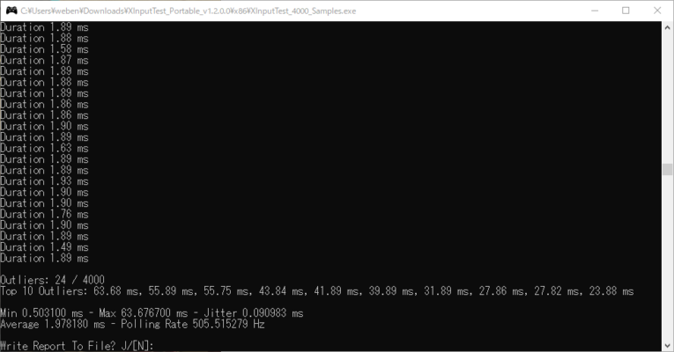Click the outlier value 39.89 ms
The width and height of the screenshot is (674, 352).
point(392,291)
